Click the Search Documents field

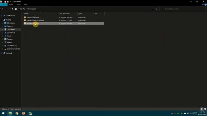182,9
